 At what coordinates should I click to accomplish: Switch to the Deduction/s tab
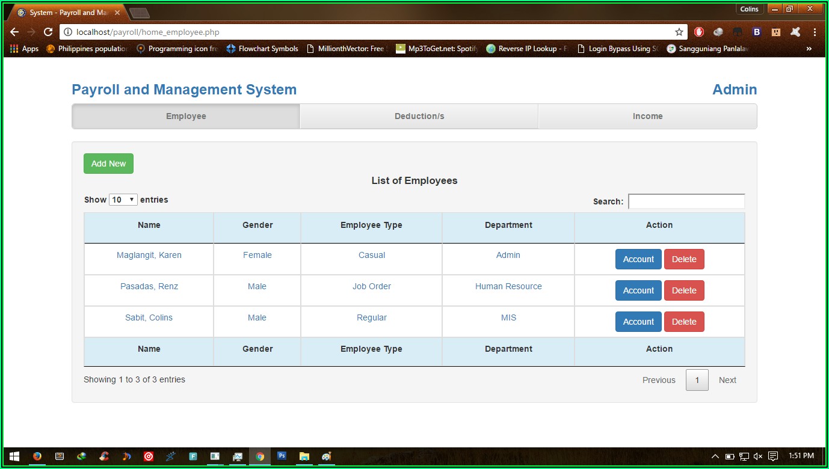point(419,116)
